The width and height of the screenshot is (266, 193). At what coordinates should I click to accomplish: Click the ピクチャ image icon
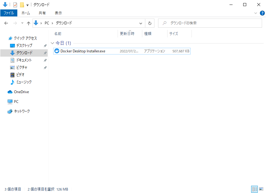pyautogui.click(x=12, y=68)
